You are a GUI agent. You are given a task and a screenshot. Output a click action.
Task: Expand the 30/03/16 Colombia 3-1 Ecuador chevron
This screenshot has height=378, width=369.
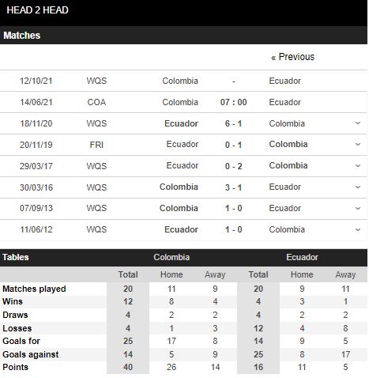click(357, 187)
